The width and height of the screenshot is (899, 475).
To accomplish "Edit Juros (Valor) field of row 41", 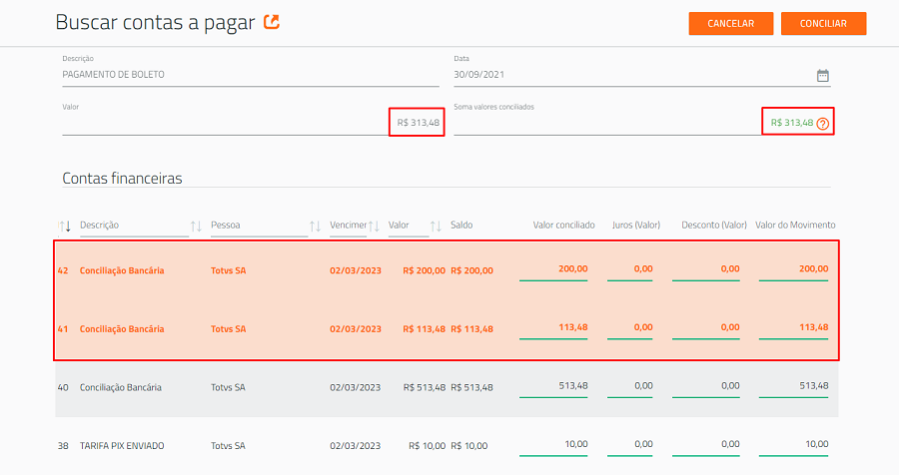I will [629, 327].
